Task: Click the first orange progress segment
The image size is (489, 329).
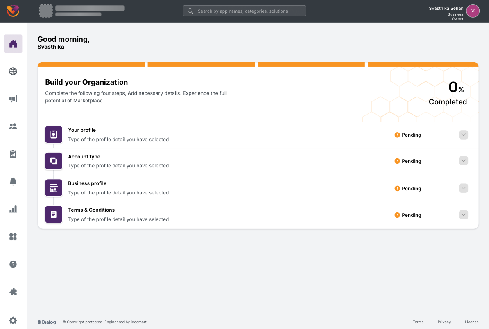Action: click(91, 65)
